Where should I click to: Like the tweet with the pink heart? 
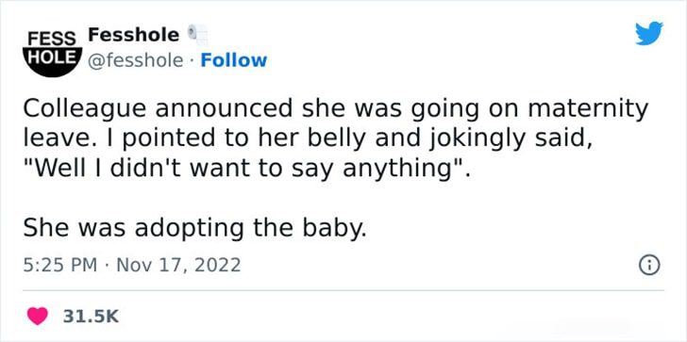(38, 316)
